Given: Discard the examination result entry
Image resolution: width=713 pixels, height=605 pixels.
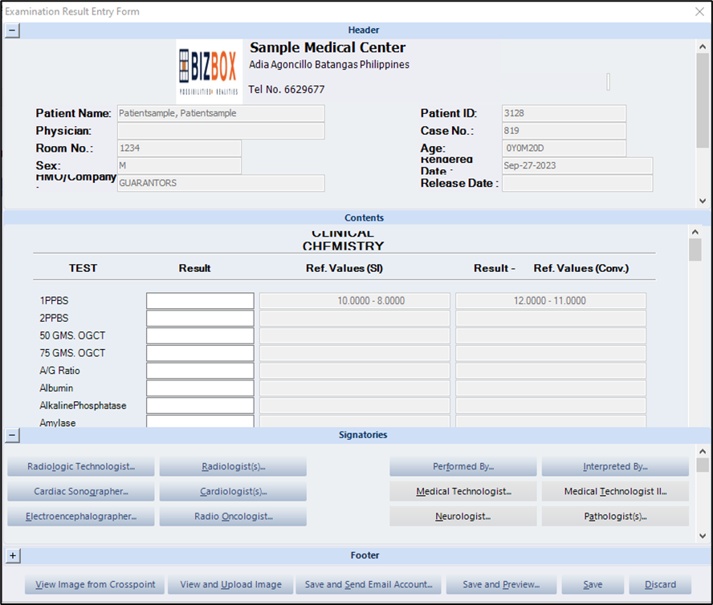Looking at the screenshot, I should click(660, 584).
